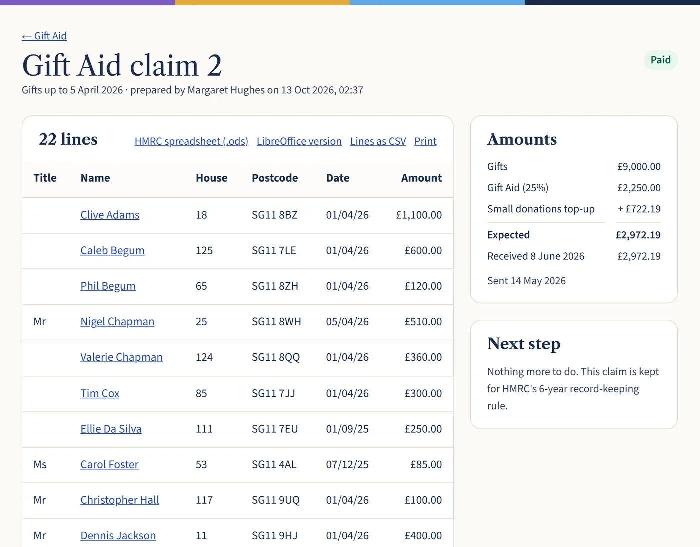Click the Ms title in Carol Foster row

click(40, 464)
